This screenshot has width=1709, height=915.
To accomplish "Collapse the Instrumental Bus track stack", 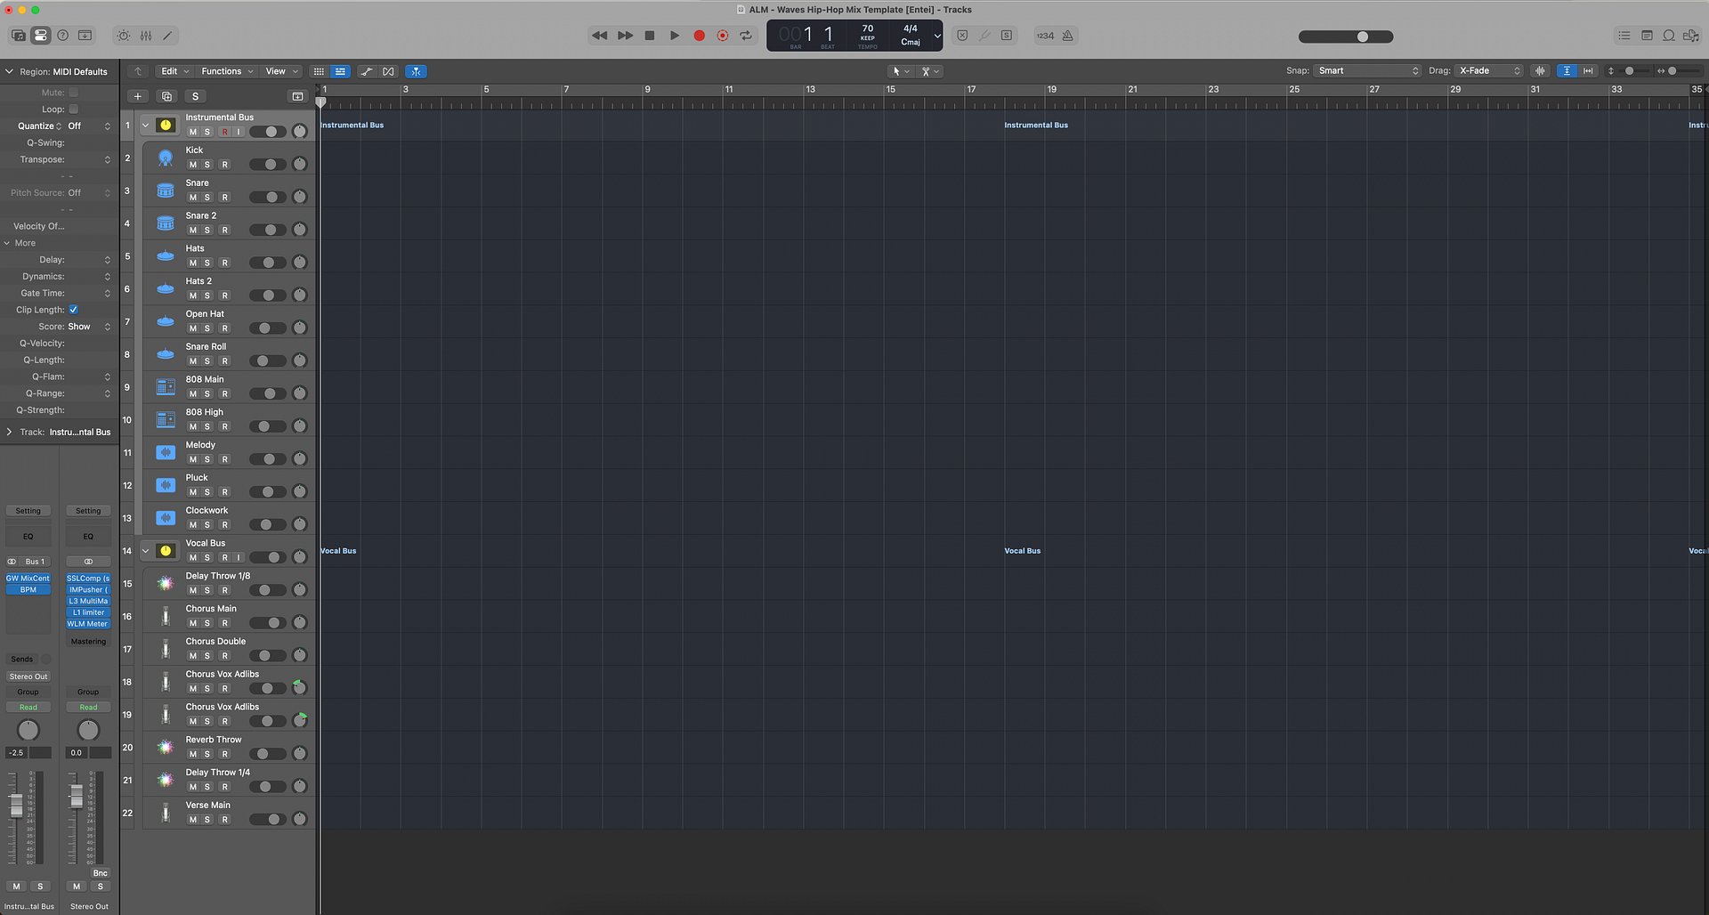I will [146, 126].
